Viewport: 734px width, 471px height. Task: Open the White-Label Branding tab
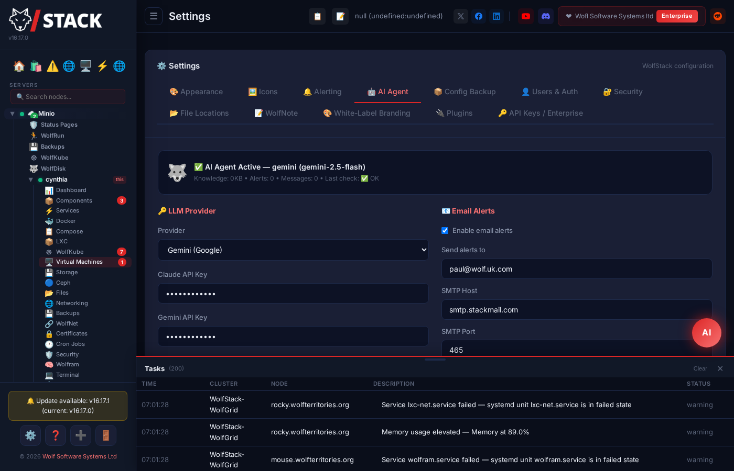point(366,113)
